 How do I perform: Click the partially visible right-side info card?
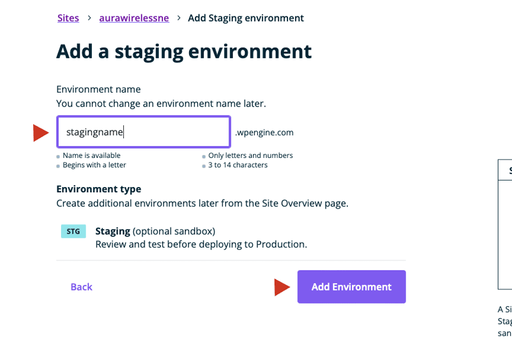click(505, 224)
